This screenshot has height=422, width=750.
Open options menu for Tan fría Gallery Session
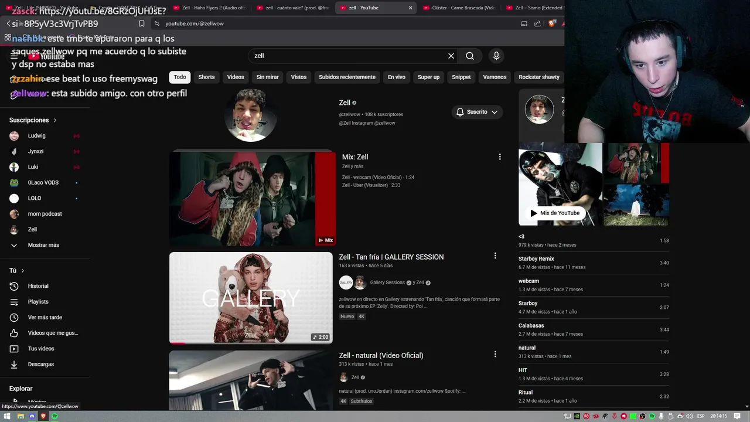(495, 256)
